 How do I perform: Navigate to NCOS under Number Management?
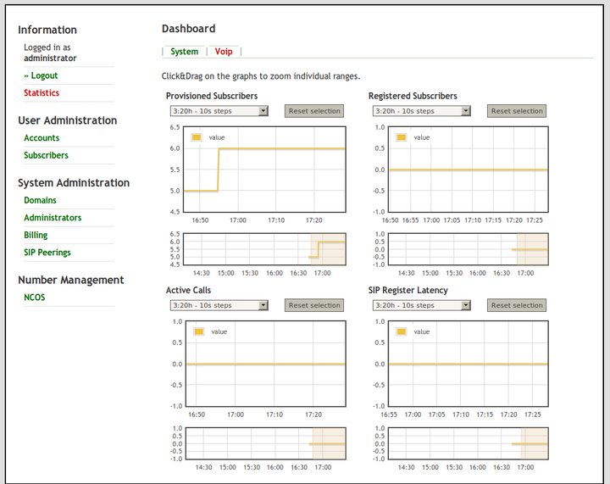point(35,298)
